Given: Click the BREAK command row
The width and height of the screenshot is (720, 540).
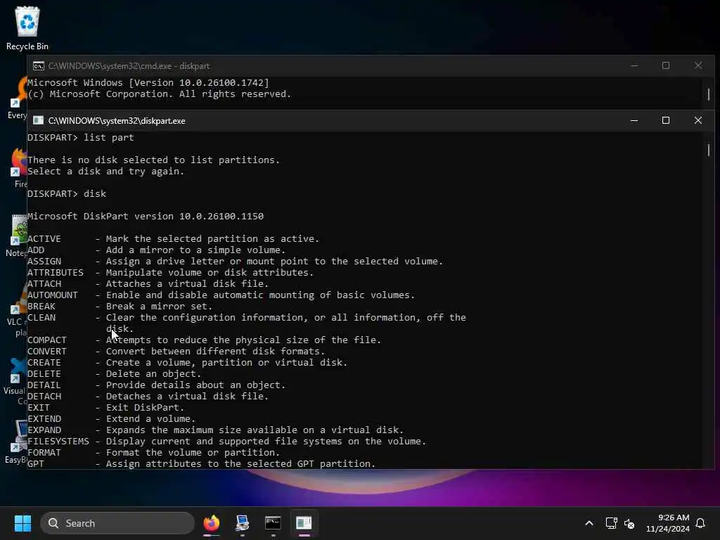Looking at the screenshot, I should pyautogui.click(x=120, y=307).
